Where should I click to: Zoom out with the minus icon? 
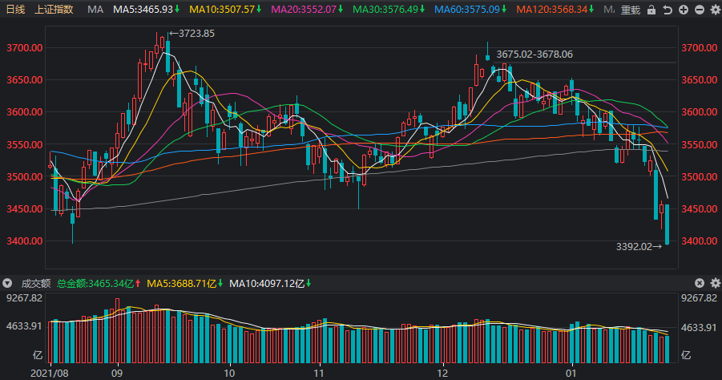[700, 10]
